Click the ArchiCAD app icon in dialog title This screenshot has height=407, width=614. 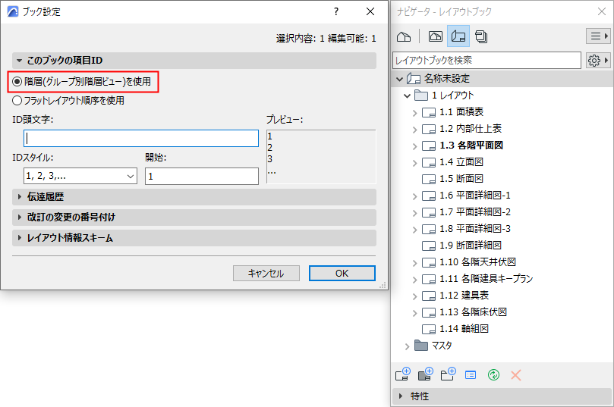click(x=13, y=11)
